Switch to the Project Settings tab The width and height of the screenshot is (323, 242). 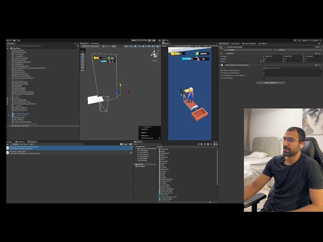click(249, 43)
